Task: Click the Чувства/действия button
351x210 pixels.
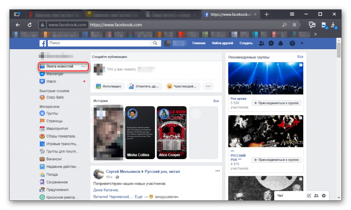Action: (x=182, y=86)
